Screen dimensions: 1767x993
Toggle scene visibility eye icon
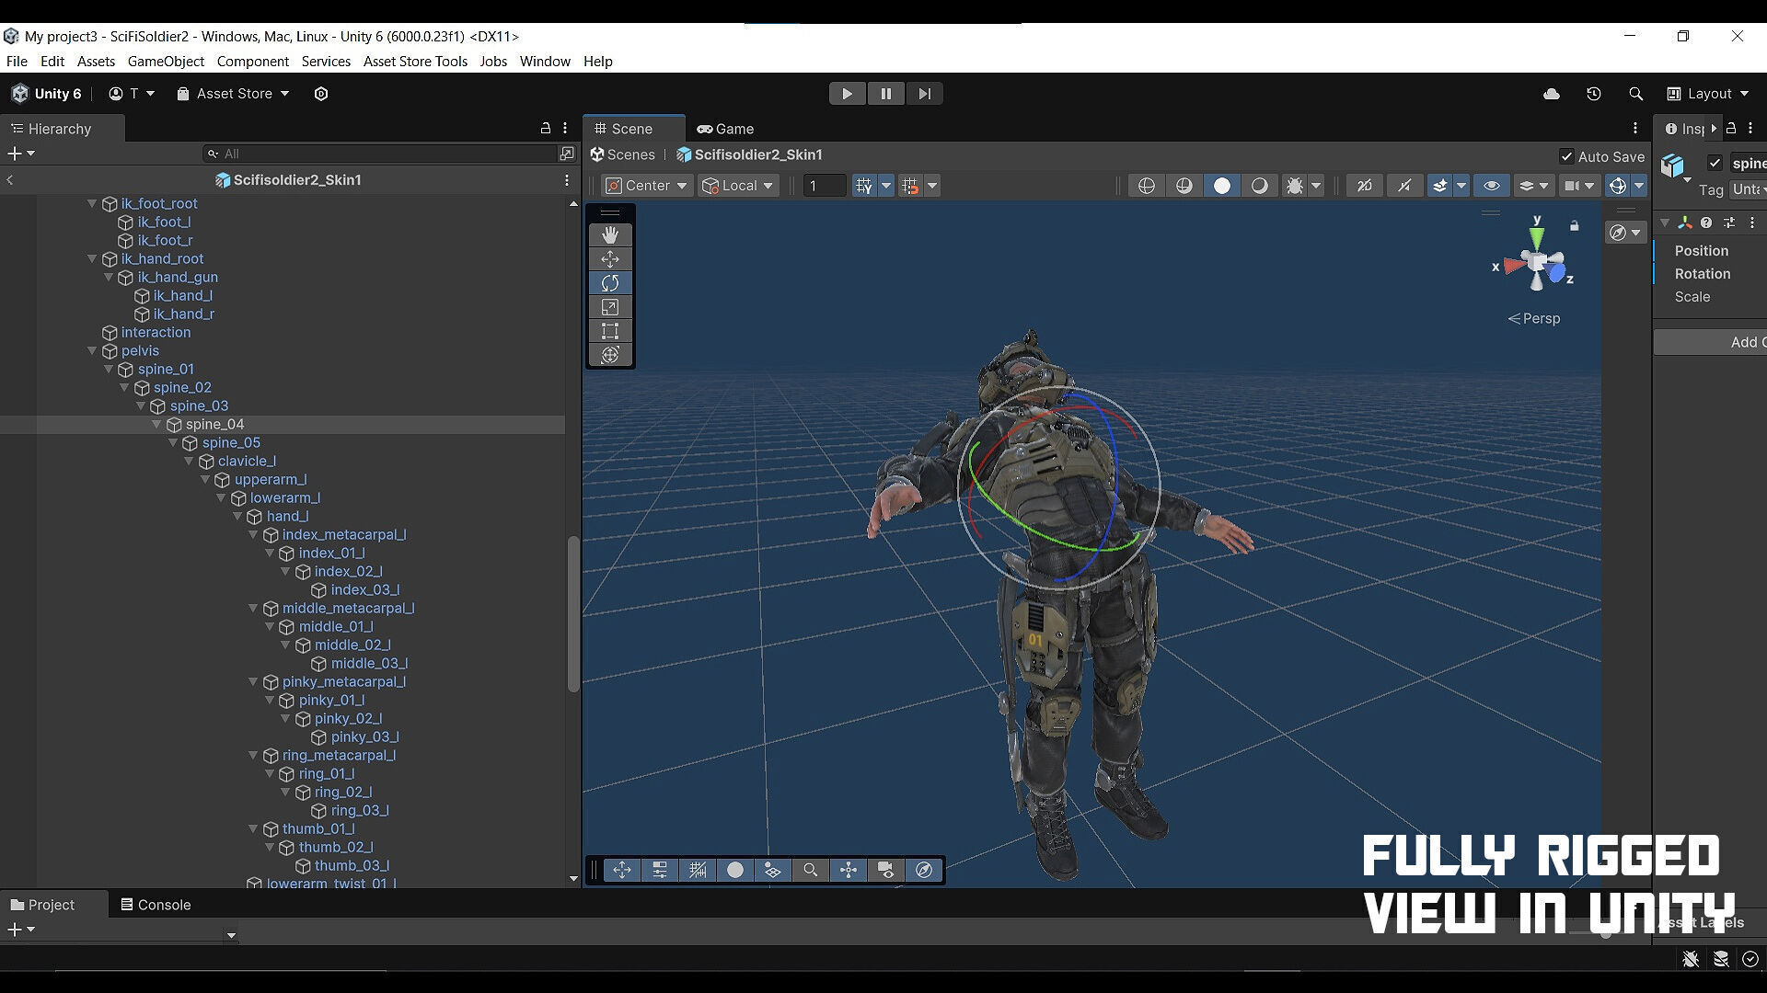1492,186
